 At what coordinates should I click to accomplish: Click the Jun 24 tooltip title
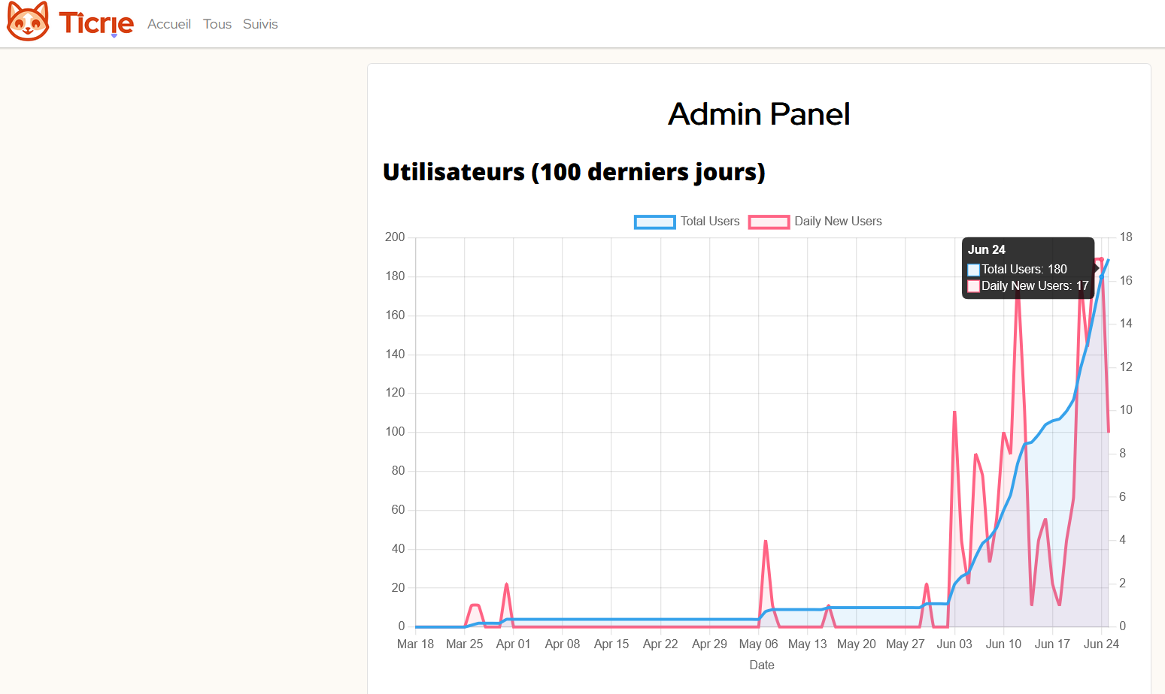[986, 249]
